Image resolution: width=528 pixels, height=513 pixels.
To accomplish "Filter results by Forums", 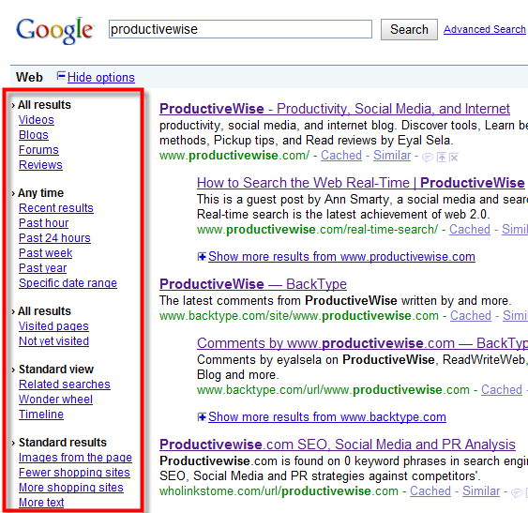I will (x=38, y=150).
